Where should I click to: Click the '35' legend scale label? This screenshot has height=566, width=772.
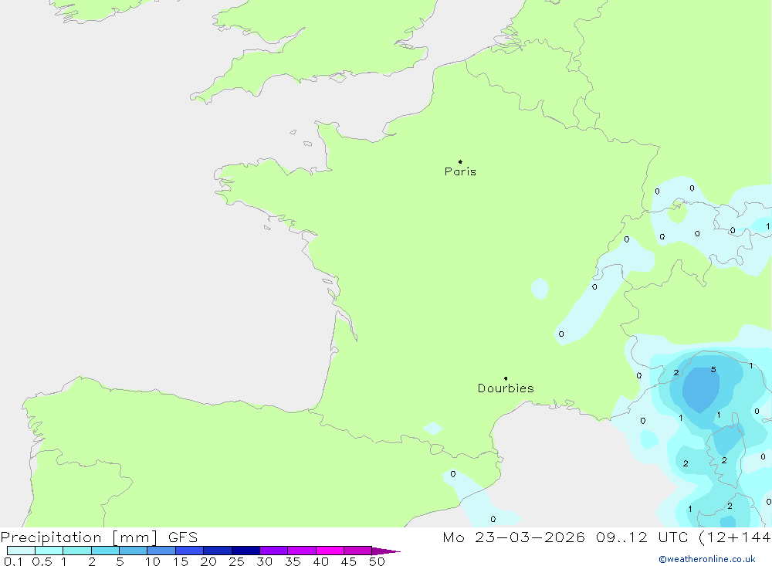(293, 561)
